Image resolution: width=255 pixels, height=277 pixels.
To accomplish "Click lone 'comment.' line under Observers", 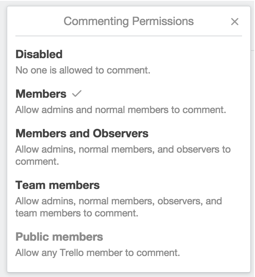I will (x=37, y=162).
